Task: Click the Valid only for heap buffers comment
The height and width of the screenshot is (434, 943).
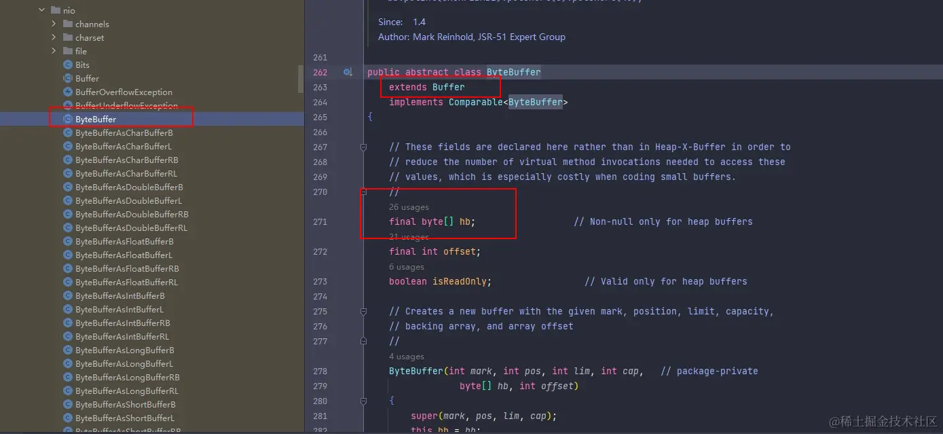Action: (666, 281)
